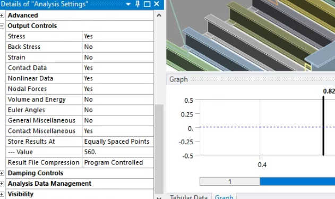335x199 pixels.
Task: Click the Nonlinear Data property label
Action: point(30,78)
